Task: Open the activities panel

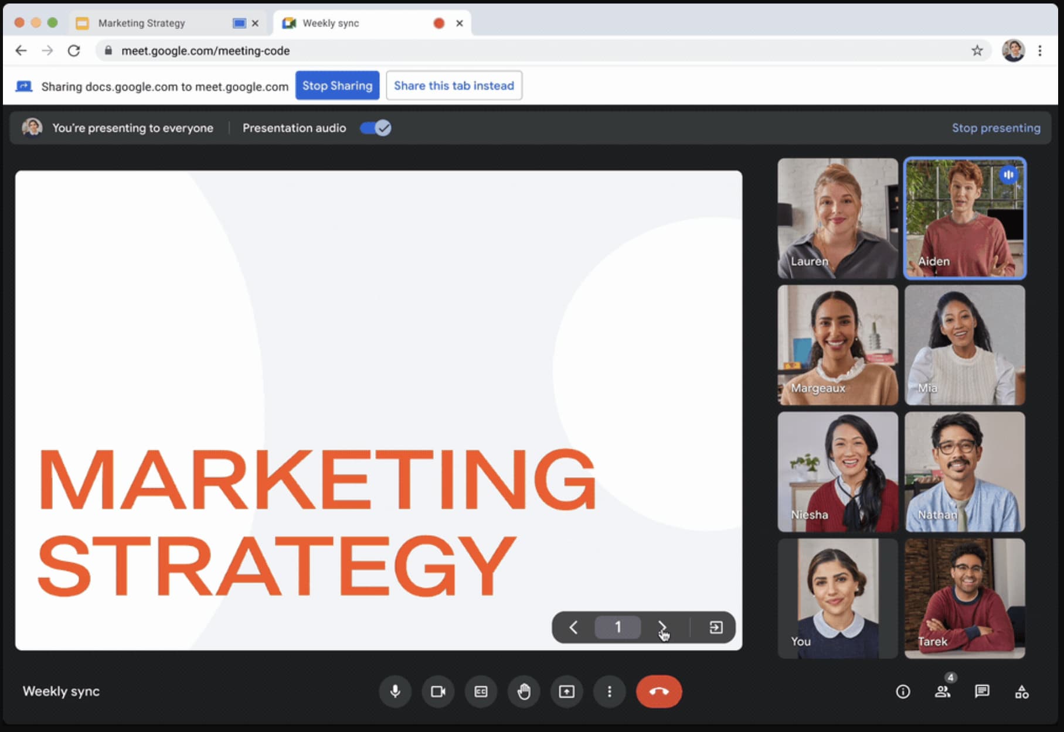Action: point(1021,692)
